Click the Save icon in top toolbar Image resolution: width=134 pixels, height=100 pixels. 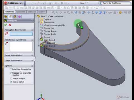(x=44, y=3)
